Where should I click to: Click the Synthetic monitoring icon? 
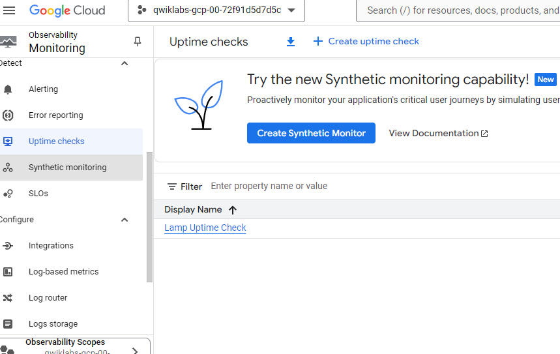[x=8, y=168]
